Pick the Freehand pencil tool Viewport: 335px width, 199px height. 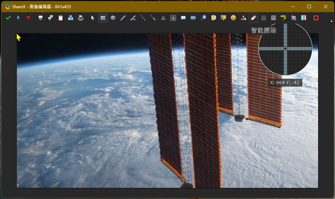click(123, 18)
